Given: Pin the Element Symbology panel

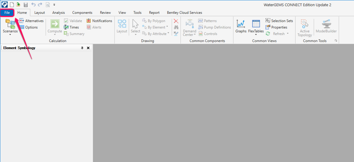Looking at the screenshot, I should [82, 48].
